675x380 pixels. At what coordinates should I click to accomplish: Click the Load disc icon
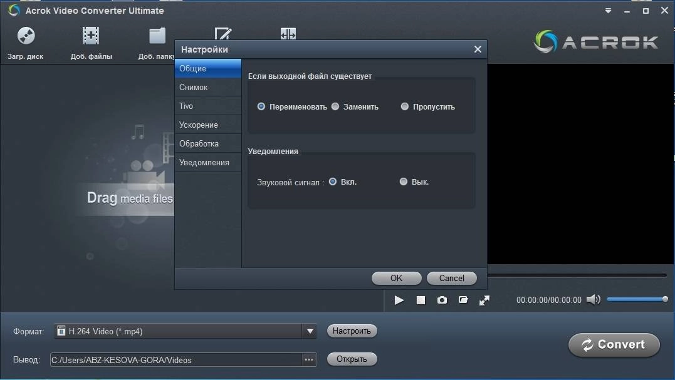coord(26,36)
